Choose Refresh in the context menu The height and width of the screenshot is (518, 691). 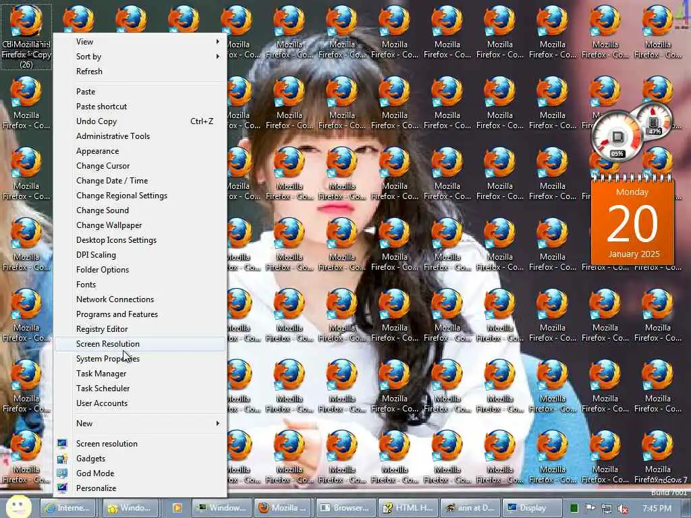click(x=140, y=71)
